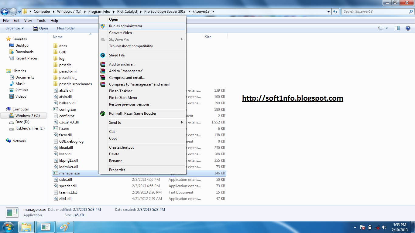The height and width of the screenshot is (233, 415).
Task: Click the Windows Explorer taskbar icon
Action: 27,227
